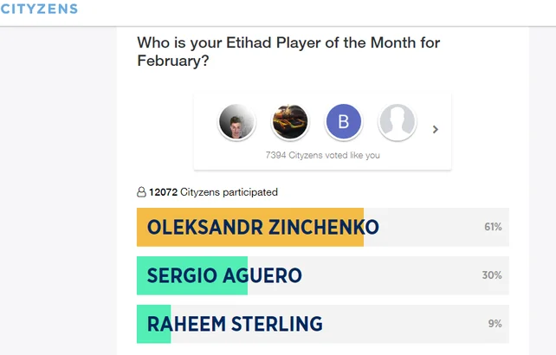This screenshot has width=556, height=355.
Task: Select the Sergio Aguero poll option
Action: (x=224, y=276)
